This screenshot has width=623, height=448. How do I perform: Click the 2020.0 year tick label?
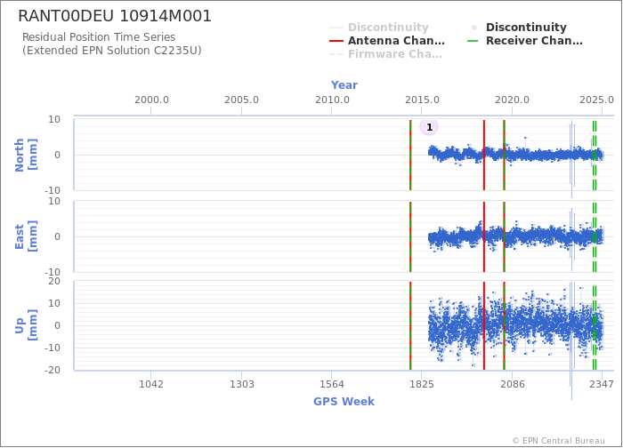click(x=512, y=100)
